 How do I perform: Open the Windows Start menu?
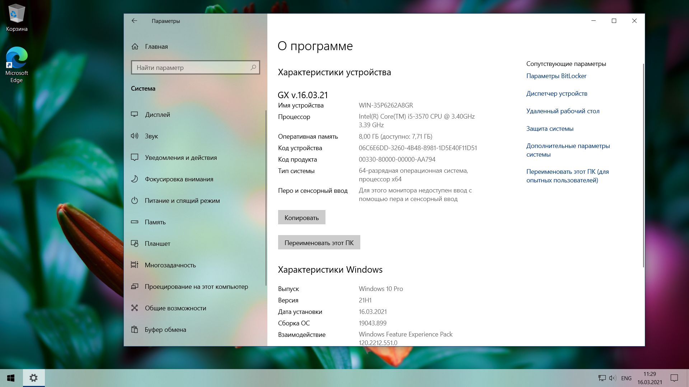tap(11, 378)
